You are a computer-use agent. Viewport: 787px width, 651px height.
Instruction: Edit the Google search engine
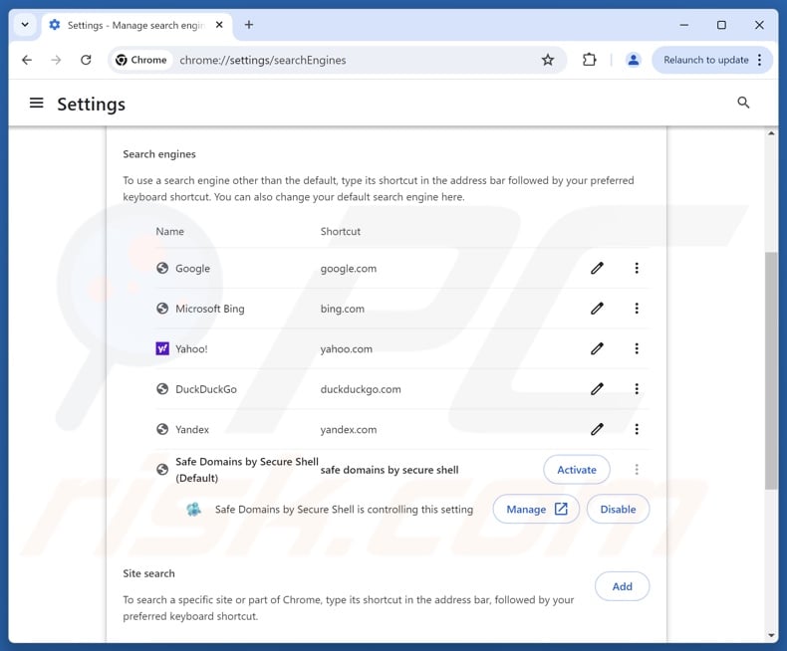pyautogui.click(x=597, y=269)
